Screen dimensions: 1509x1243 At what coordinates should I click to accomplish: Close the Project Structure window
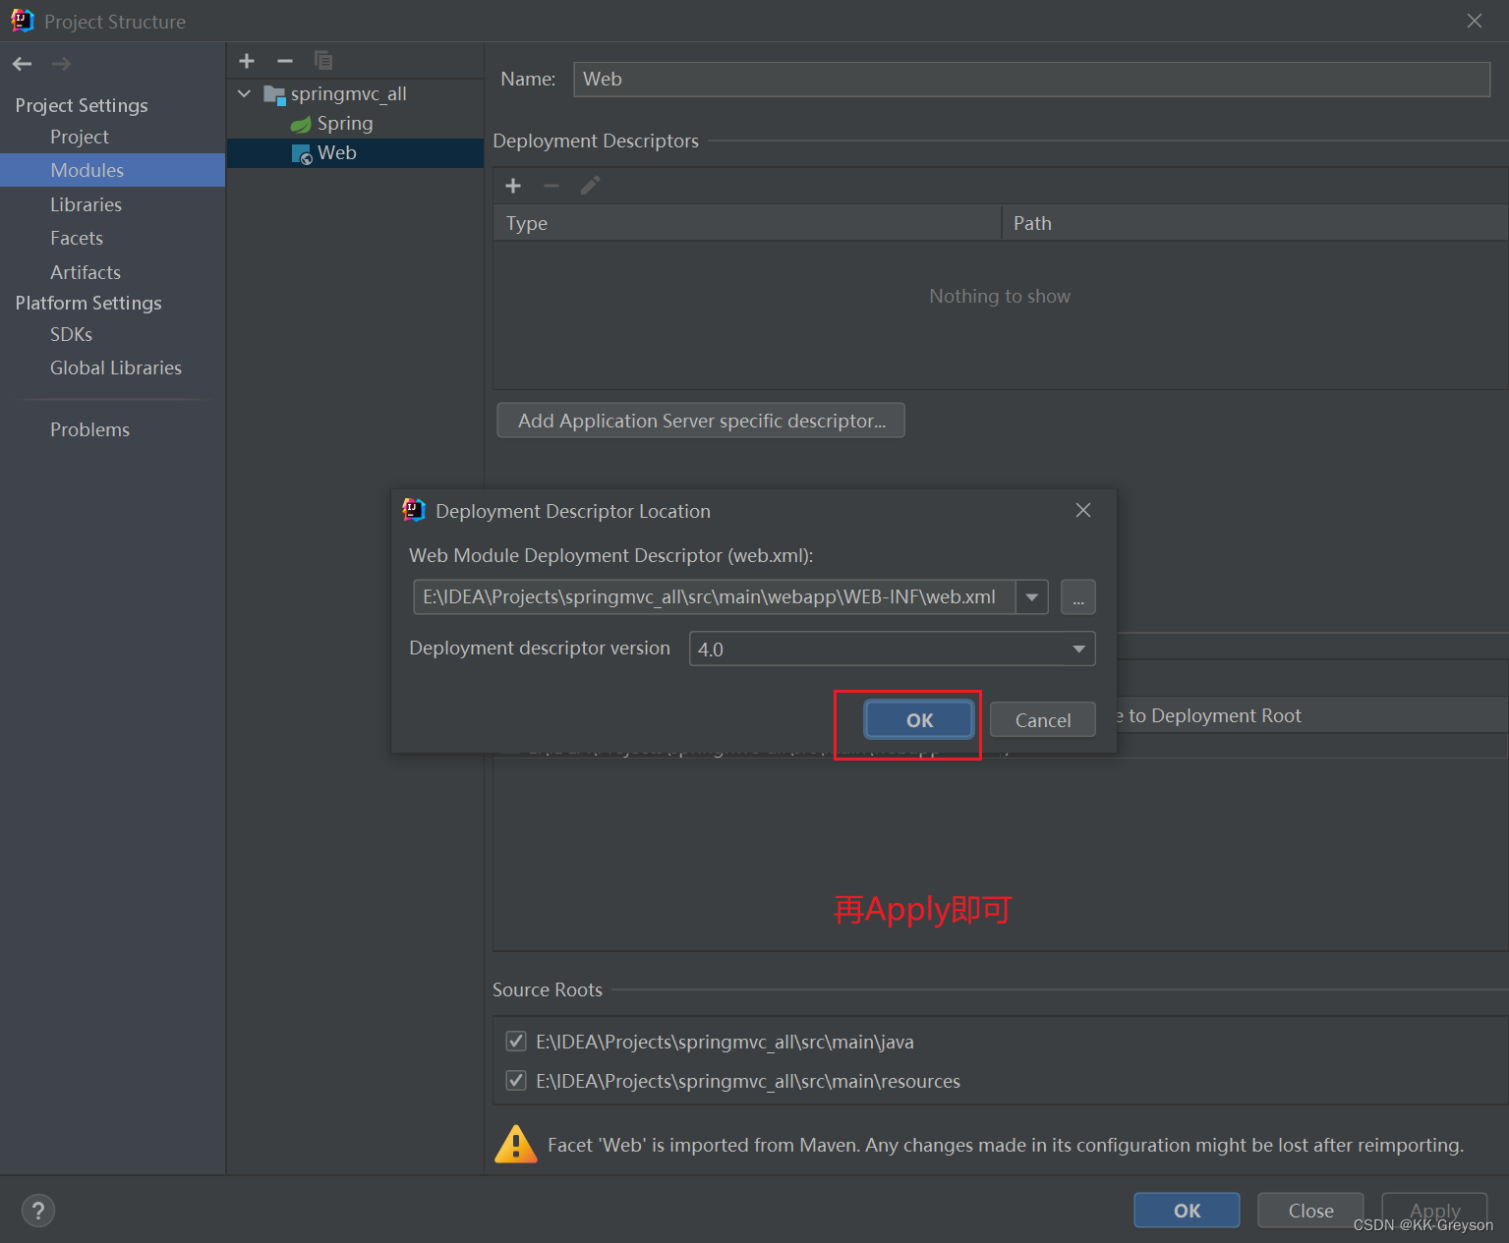tap(1475, 21)
